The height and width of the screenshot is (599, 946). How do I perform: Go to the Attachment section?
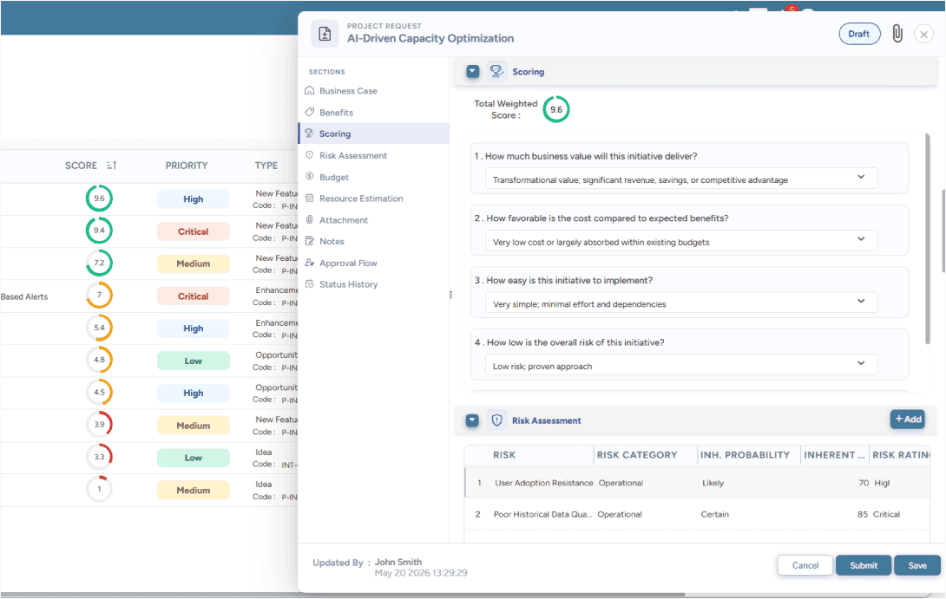[344, 220]
